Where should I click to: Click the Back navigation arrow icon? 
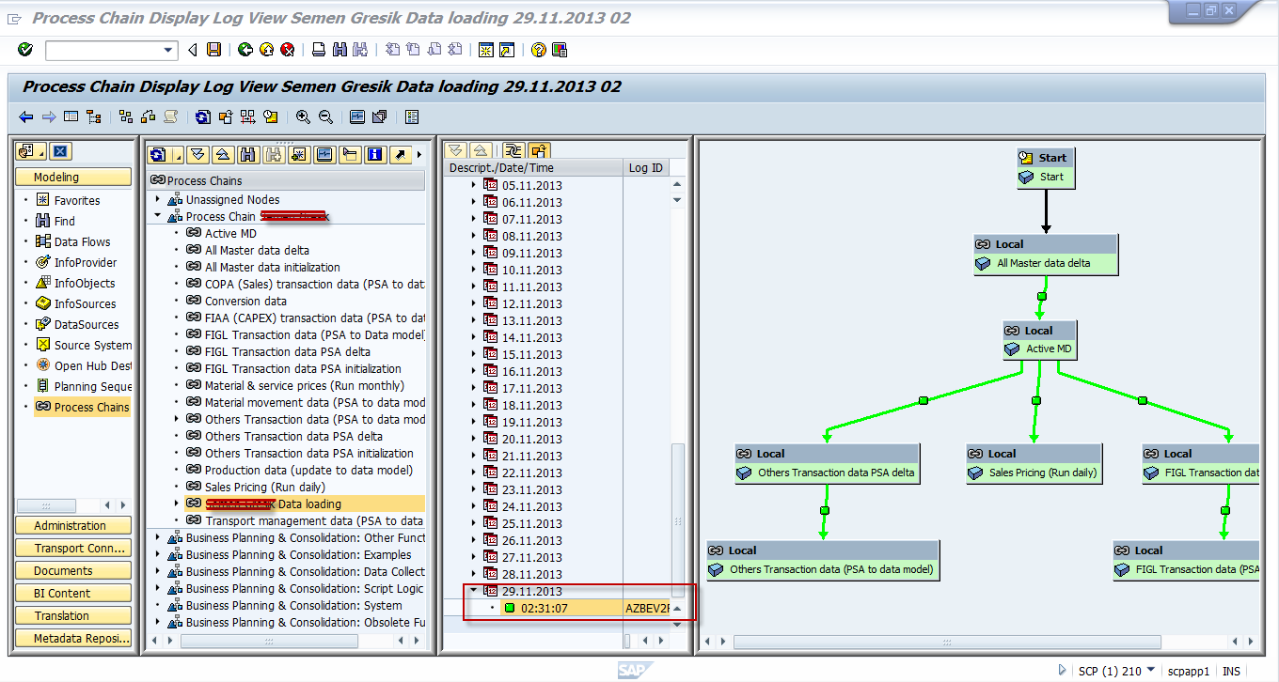[x=25, y=116]
